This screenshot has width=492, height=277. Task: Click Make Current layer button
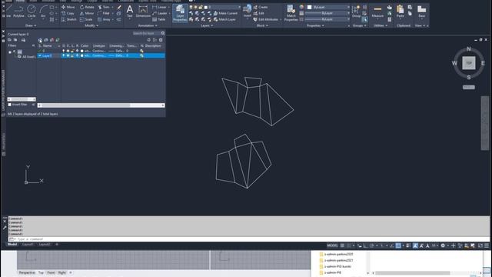click(225, 13)
